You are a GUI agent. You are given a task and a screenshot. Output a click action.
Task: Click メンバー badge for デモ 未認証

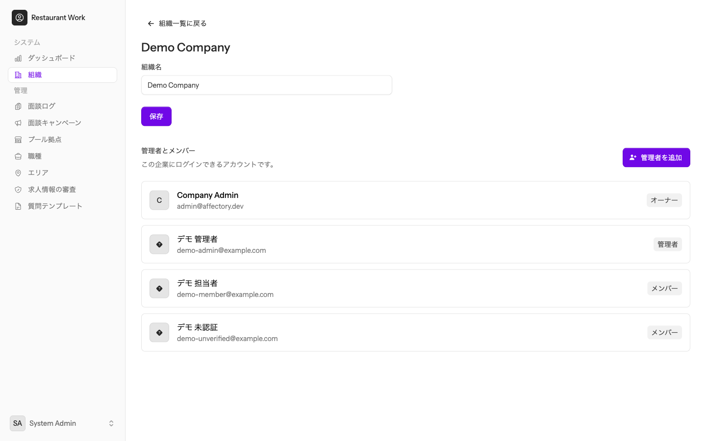pyautogui.click(x=665, y=333)
